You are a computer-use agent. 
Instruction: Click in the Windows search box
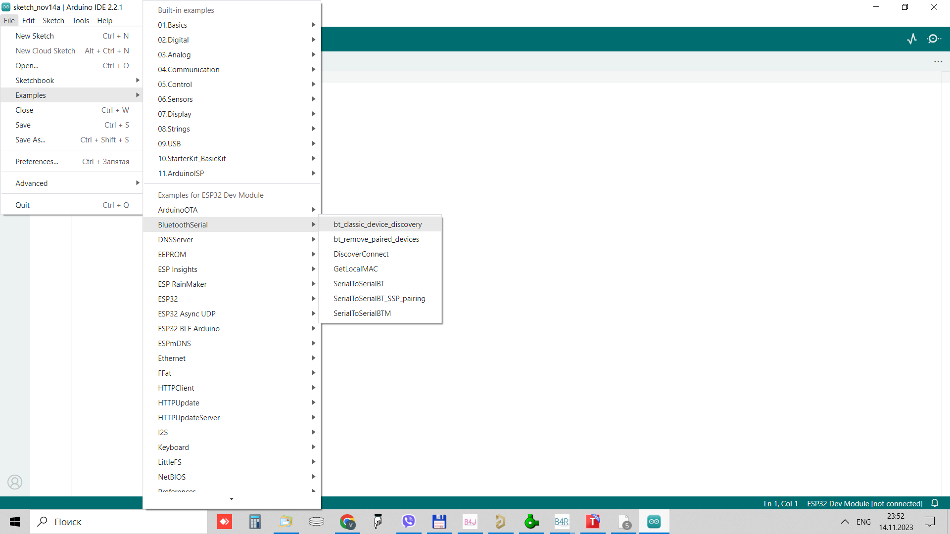coord(119,522)
